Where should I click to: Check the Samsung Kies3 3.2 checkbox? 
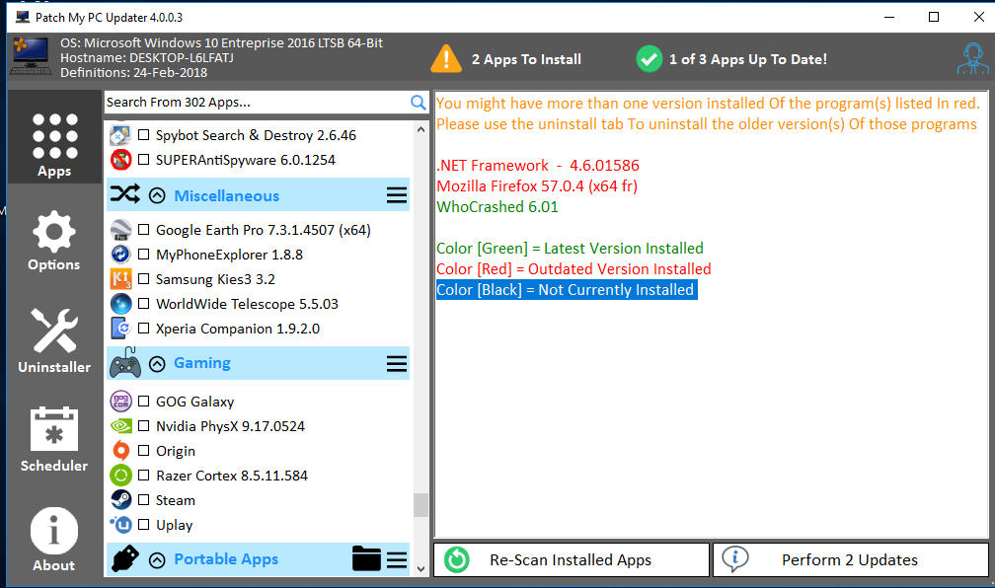(144, 279)
